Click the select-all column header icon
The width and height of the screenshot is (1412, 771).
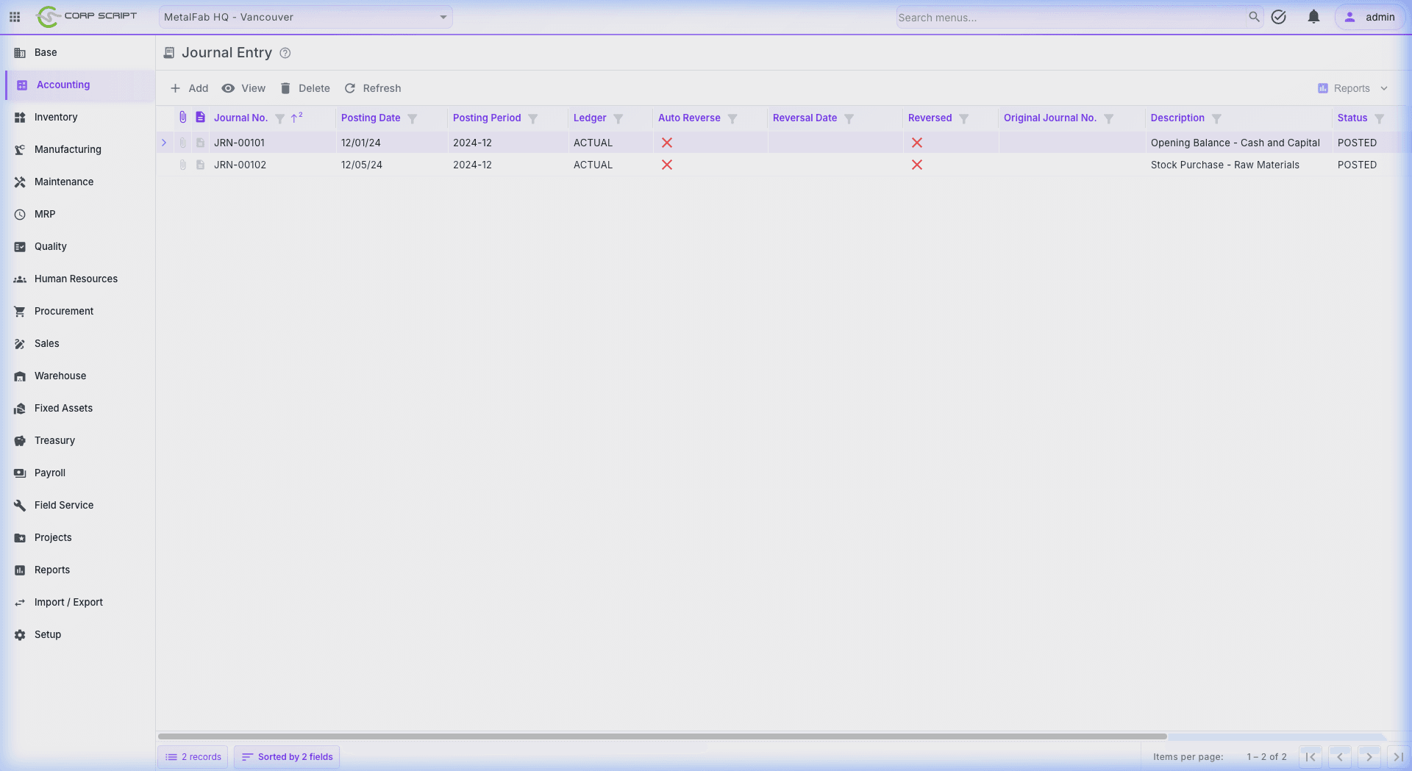click(200, 117)
